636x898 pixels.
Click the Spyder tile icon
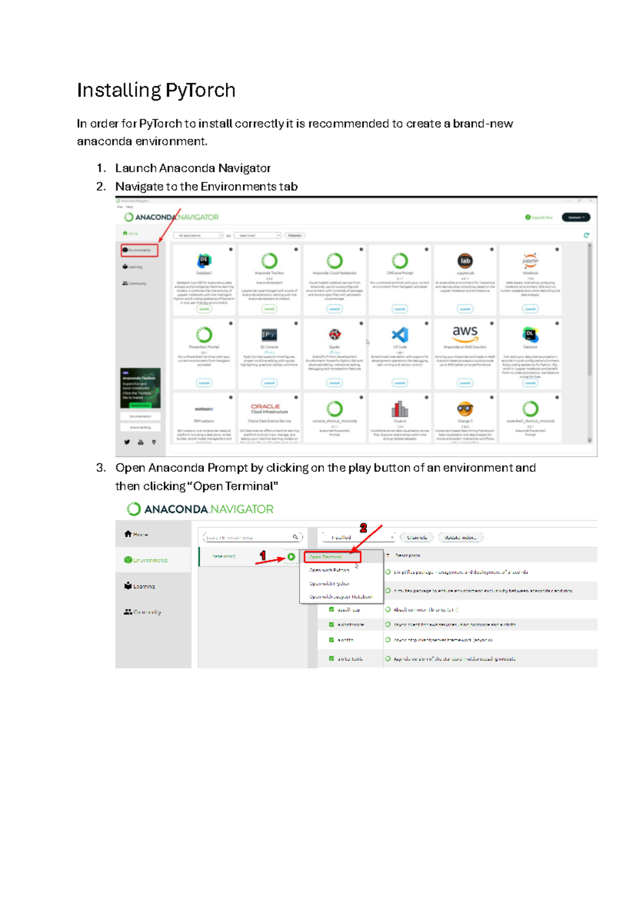[x=334, y=334]
